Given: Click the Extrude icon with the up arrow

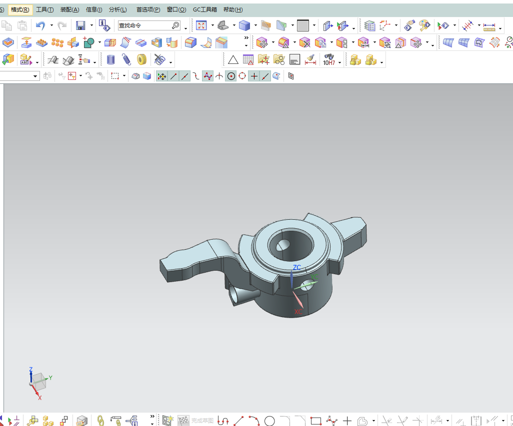Looking at the screenshot, I should tap(26, 42).
